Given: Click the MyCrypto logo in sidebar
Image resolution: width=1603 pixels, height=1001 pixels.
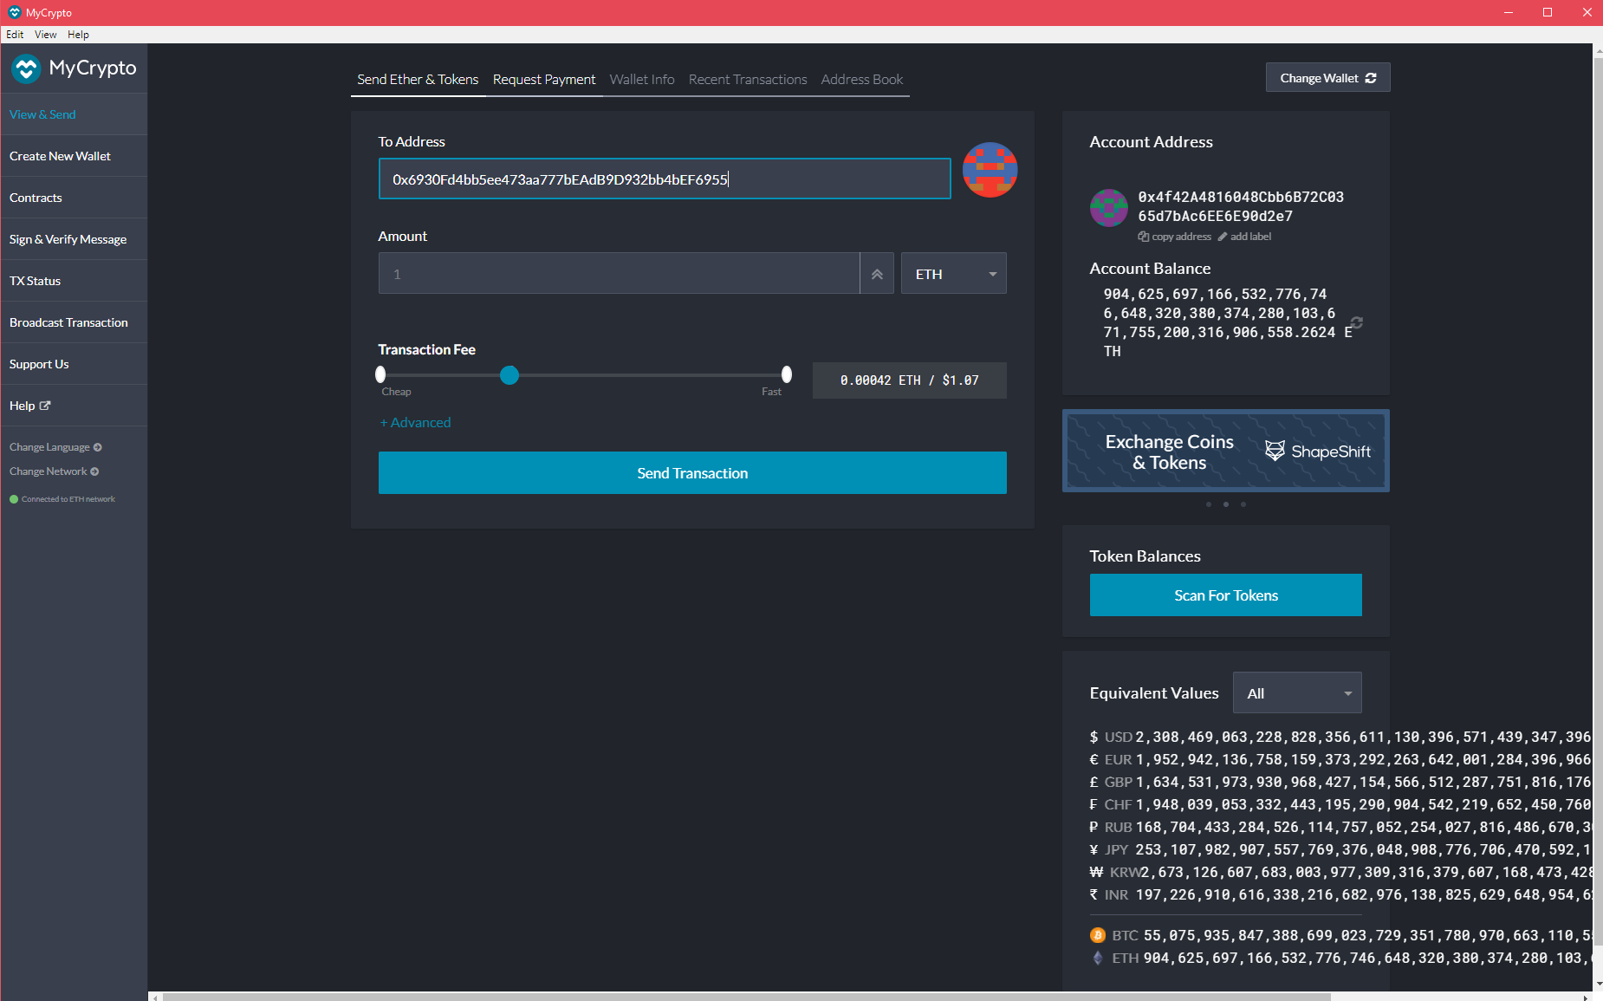Looking at the screenshot, I should tap(74, 68).
